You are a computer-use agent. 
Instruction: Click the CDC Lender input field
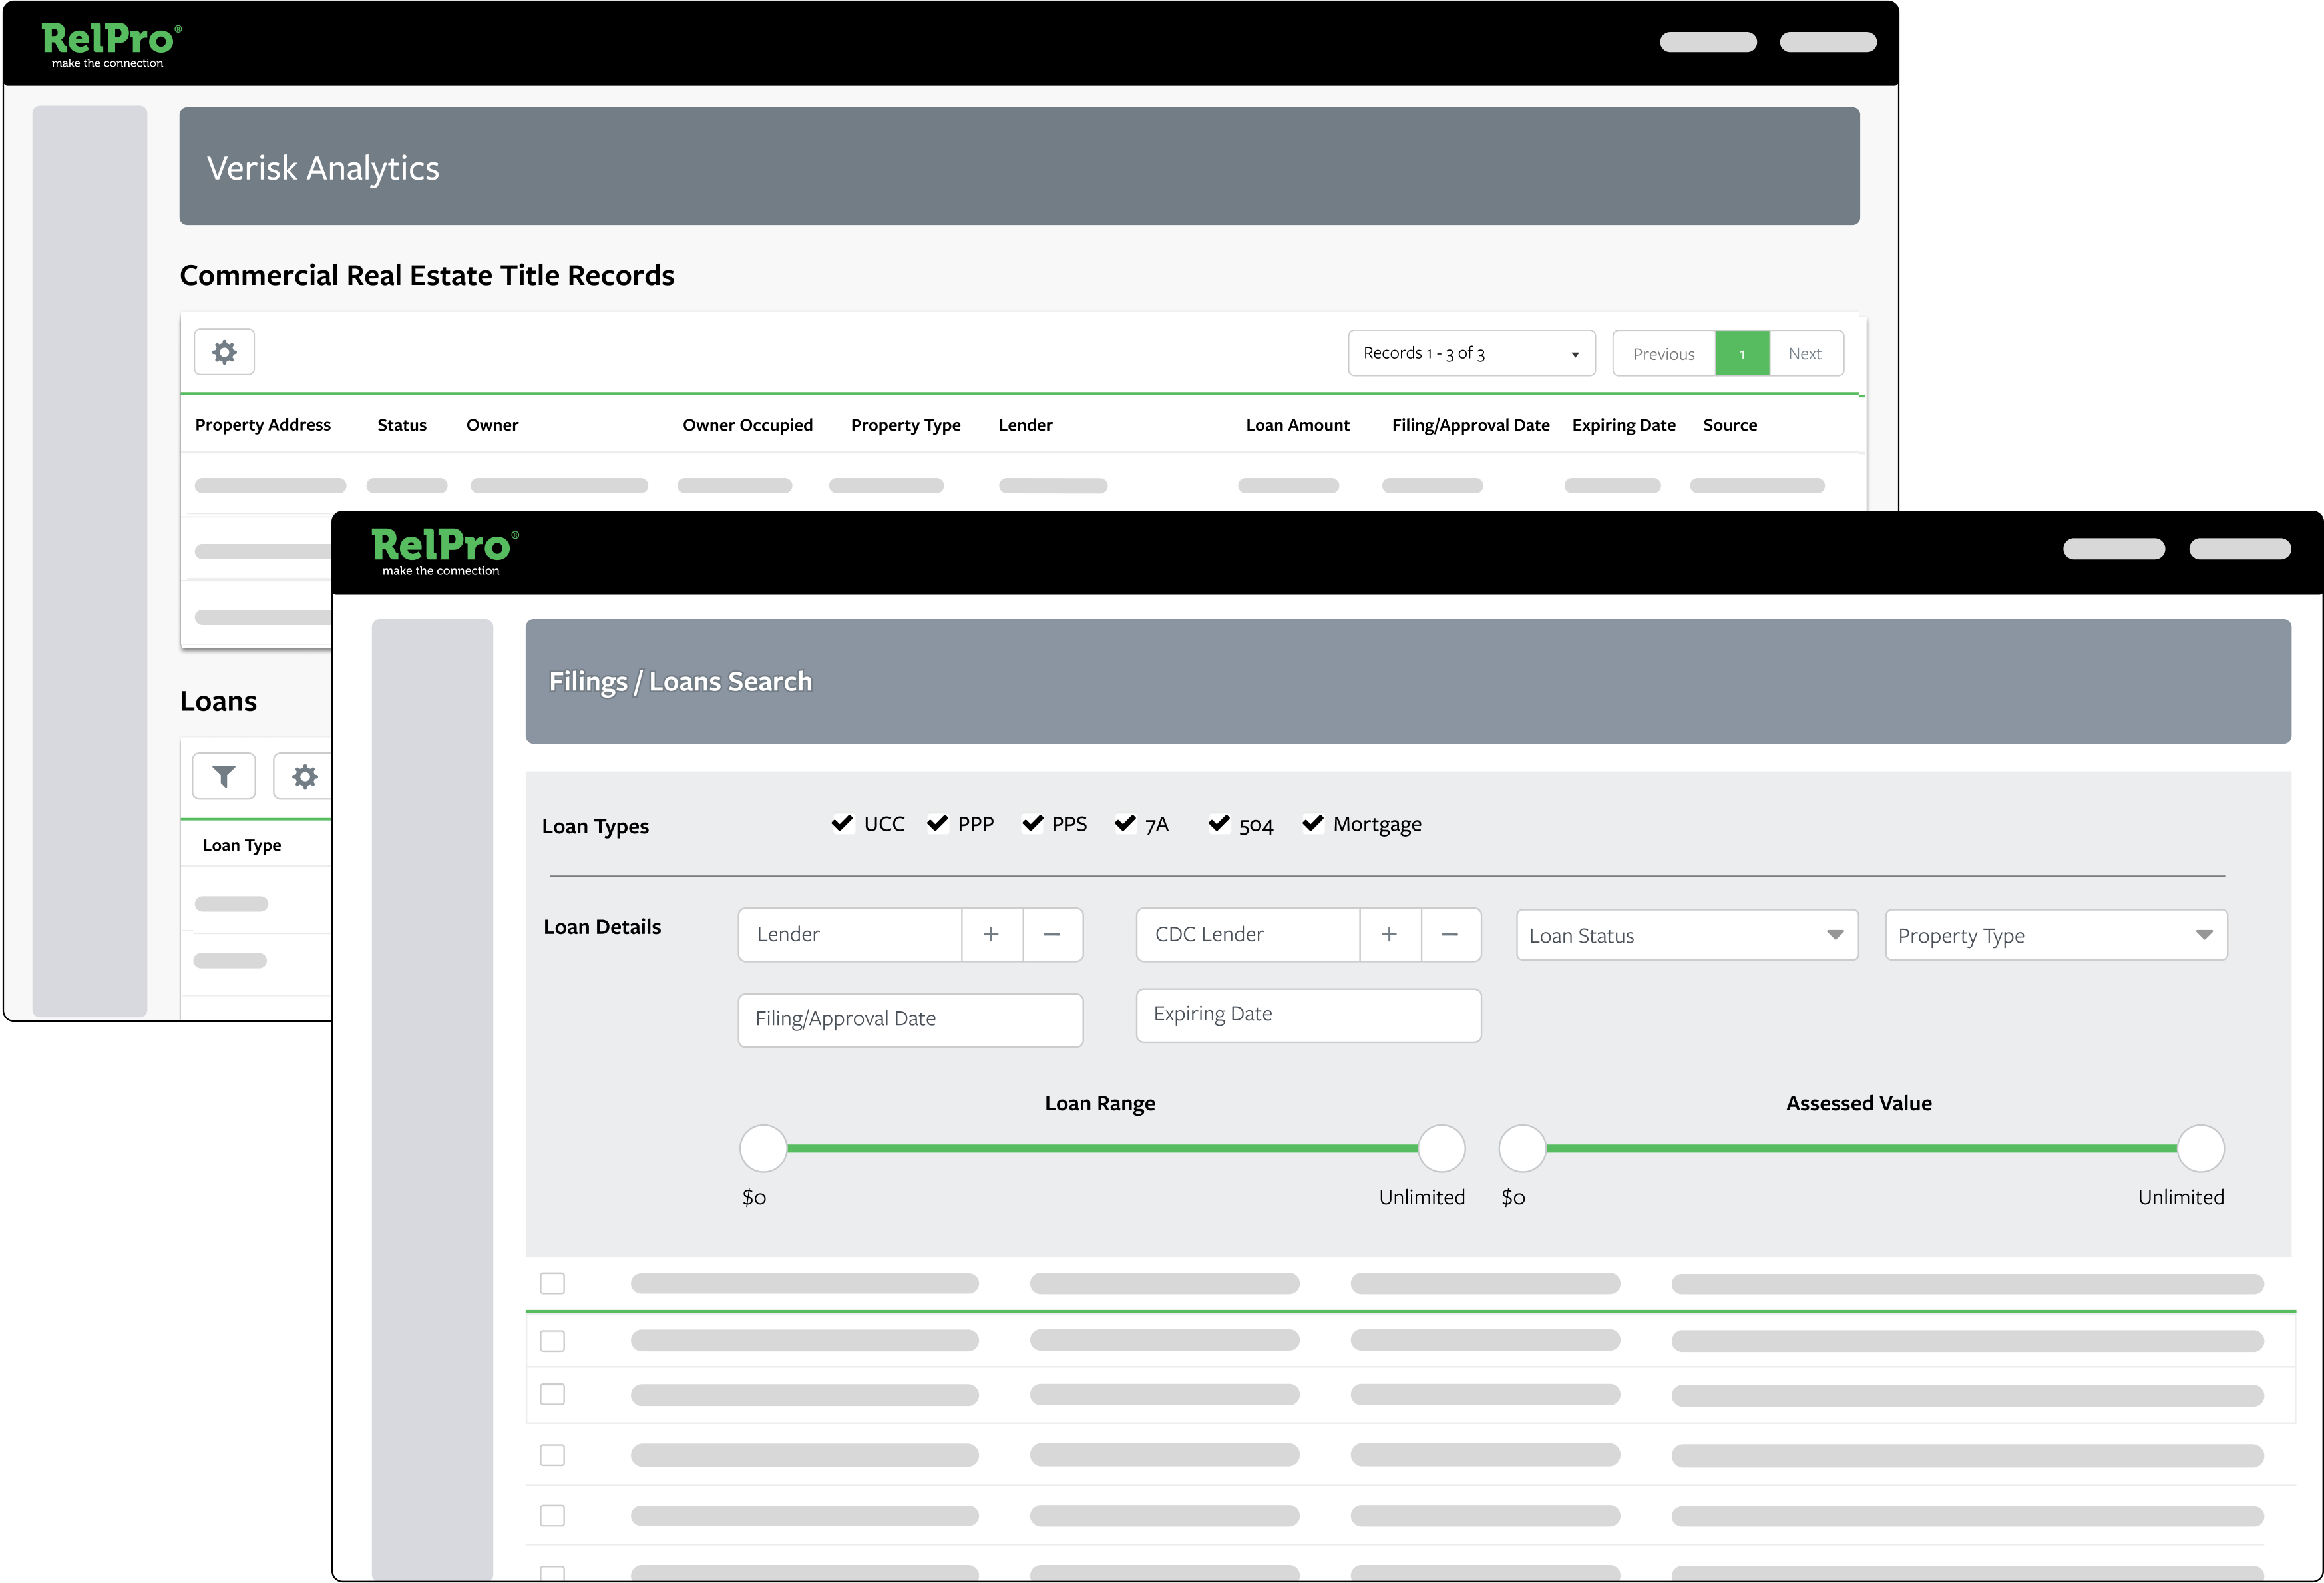click(x=1248, y=934)
